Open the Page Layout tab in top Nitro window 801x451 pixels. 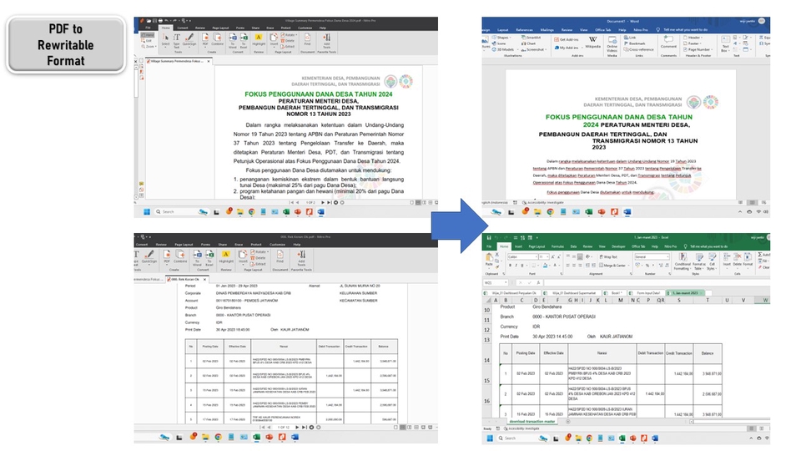[220, 28]
